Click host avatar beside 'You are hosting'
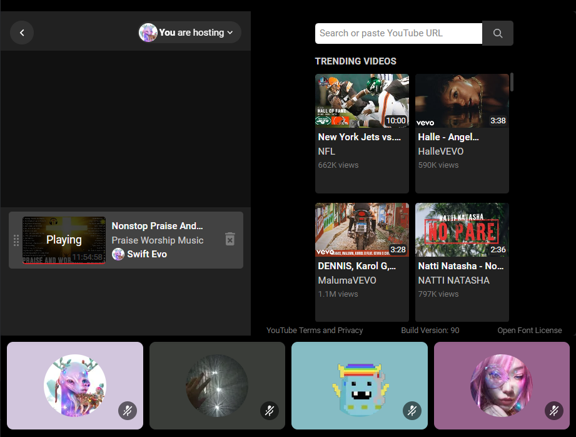This screenshot has height=437, width=576. pos(148,33)
